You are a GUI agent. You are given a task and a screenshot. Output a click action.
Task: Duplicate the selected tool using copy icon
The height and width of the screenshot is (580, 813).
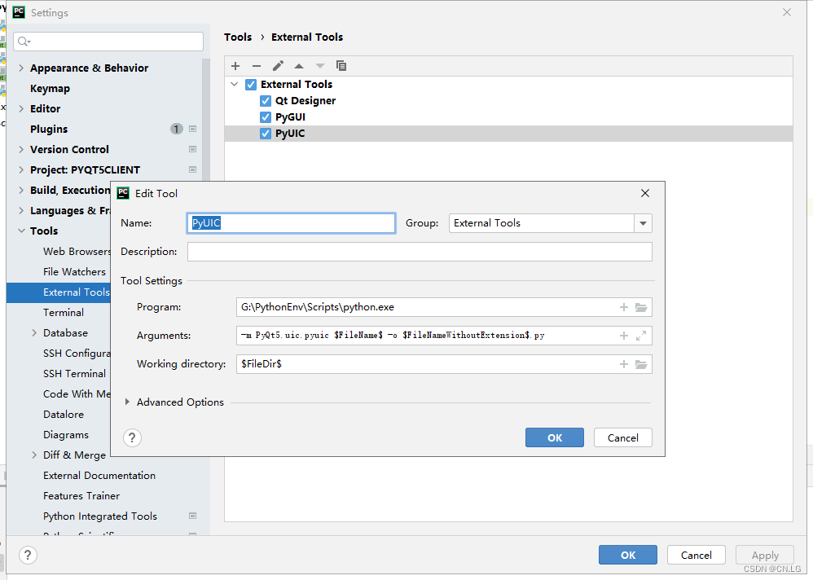pyautogui.click(x=341, y=66)
